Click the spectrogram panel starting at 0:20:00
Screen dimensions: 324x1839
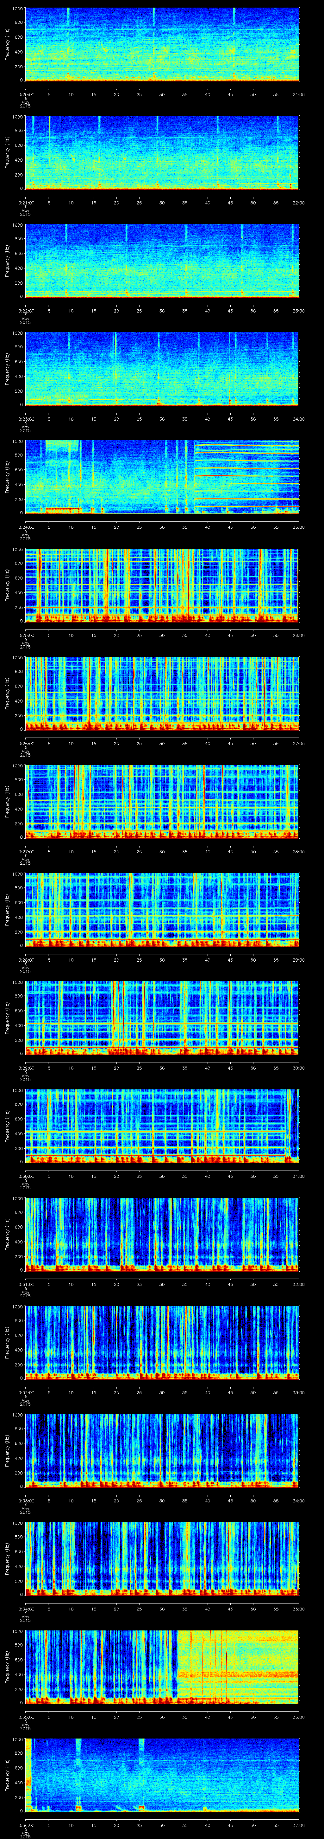pos(162,44)
